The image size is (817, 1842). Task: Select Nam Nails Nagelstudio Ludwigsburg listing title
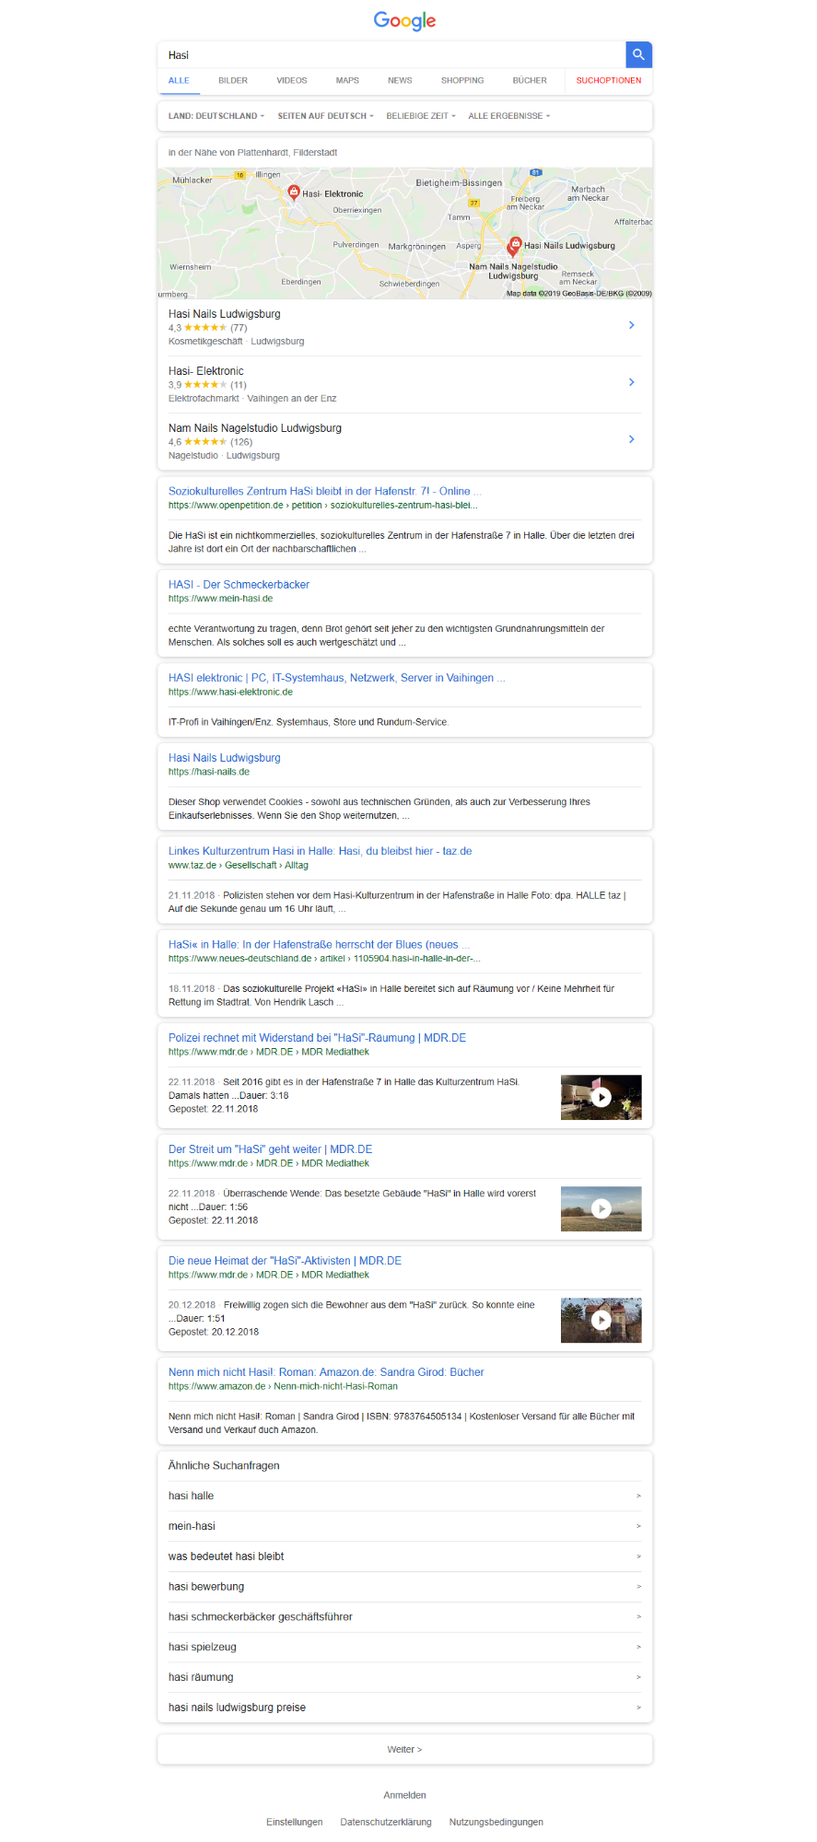tap(255, 428)
